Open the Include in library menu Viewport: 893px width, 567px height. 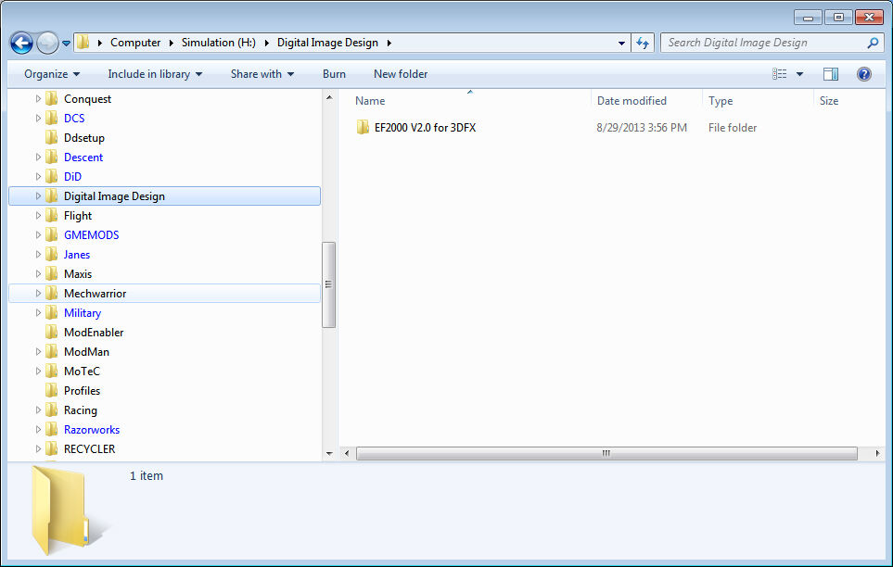[155, 74]
